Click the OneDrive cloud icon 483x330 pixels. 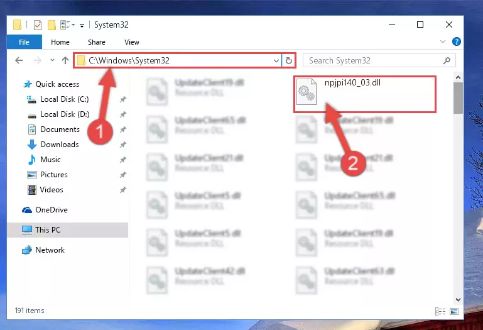tap(27, 210)
